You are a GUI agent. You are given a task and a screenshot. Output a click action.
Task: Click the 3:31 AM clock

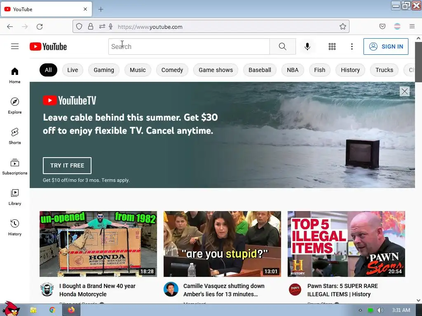pyautogui.click(x=401, y=310)
